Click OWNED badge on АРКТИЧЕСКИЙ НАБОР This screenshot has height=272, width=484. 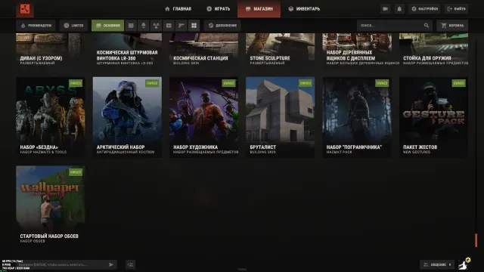click(x=152, y=83)
